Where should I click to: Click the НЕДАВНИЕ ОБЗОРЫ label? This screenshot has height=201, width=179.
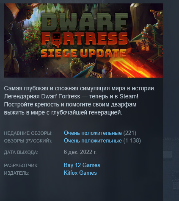28,133
